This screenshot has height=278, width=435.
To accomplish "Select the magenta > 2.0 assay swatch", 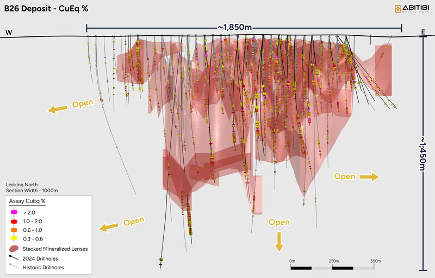I will (15, 212).
